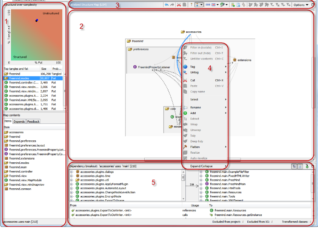Click first grey filter icon after diamond
Screen dimensions: 318x228
(x=250, y=5)
